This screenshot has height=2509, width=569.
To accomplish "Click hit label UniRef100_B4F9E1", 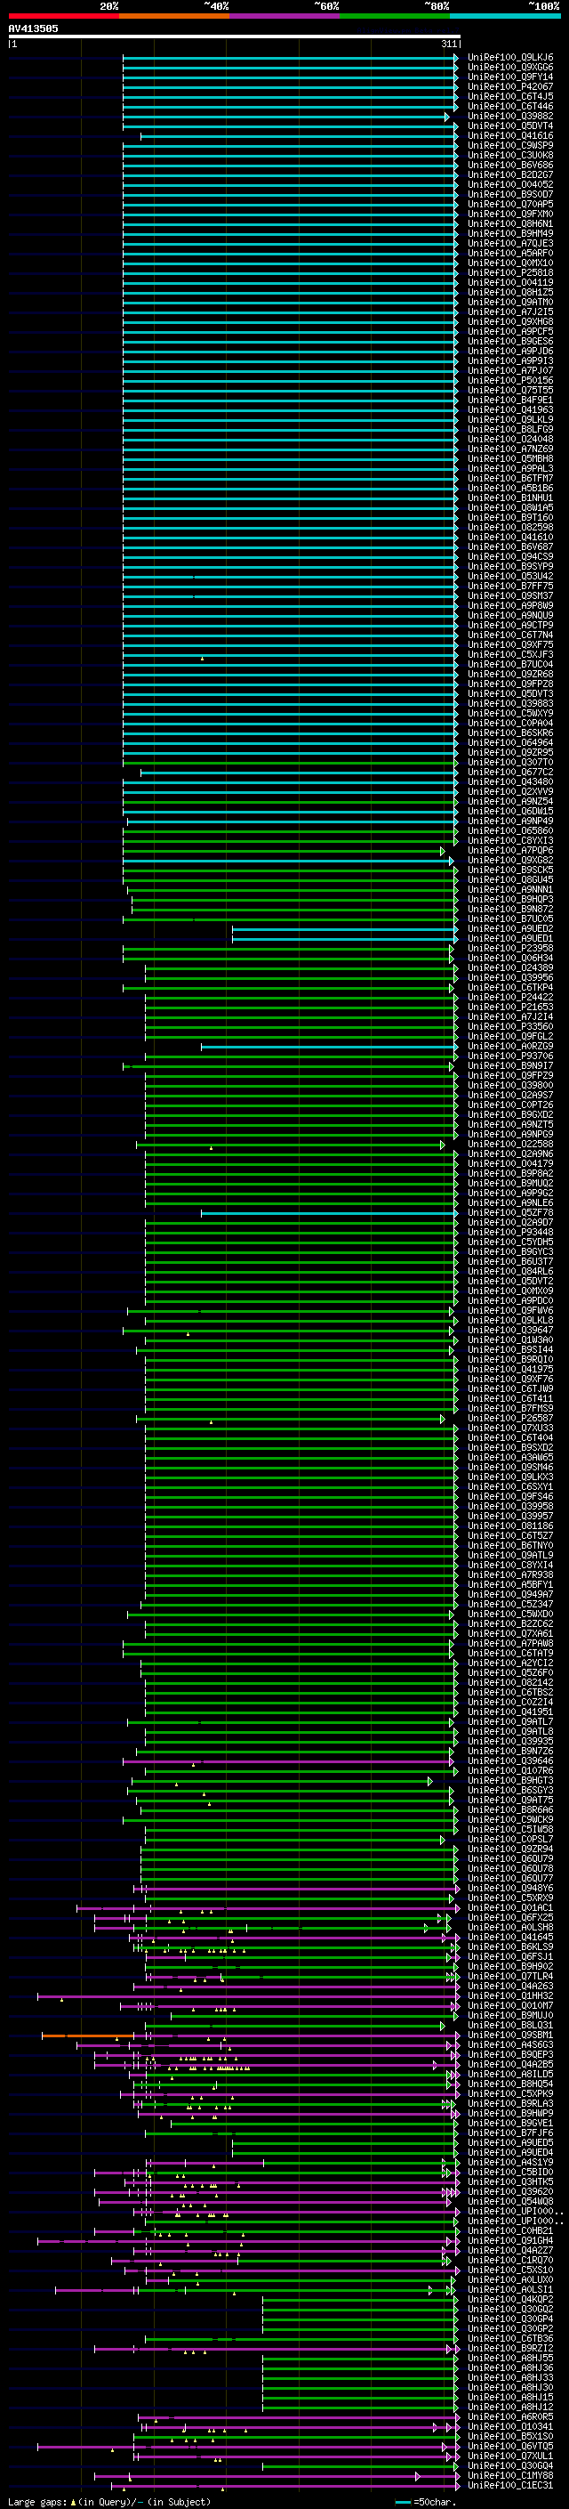I will pos(510,401).
